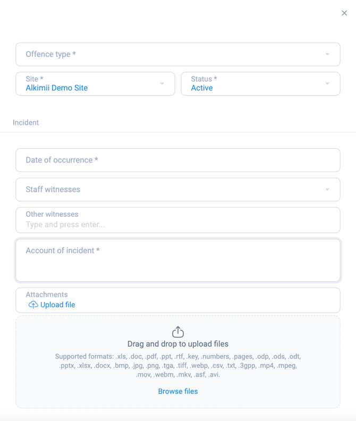Screen dimensions: 356x421
Task: Click the Alkimii Demo Site selected value
Action: (x=57, y=88)
